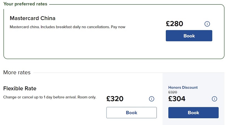Screen dimensions: 226x125
Task: Open info icon beside the £280 rate
Action: [x=207, y=24]
